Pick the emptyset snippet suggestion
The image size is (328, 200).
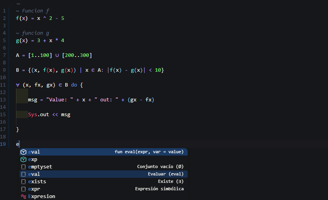pos(104,166)
